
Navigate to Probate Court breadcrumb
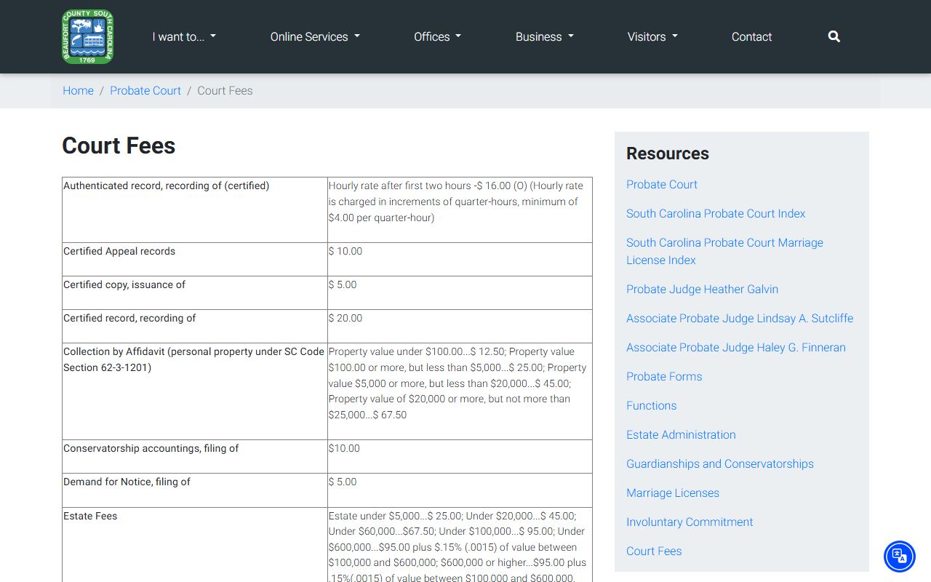click(x=145, y=90)
